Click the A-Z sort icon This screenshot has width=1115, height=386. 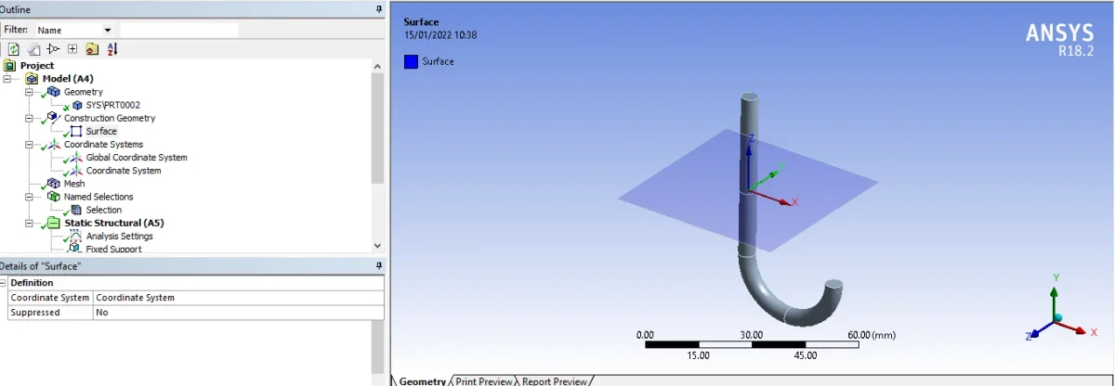[x=112, y=49]
